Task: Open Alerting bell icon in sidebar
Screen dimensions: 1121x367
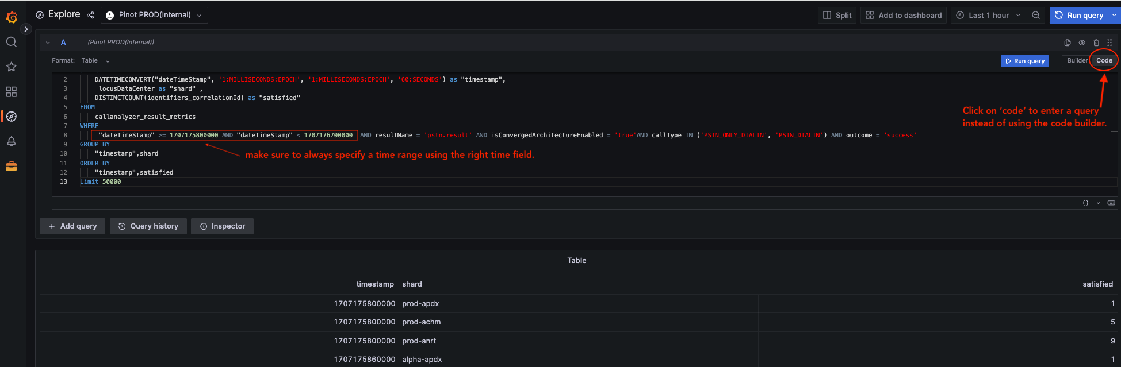Action: [12, 141]
